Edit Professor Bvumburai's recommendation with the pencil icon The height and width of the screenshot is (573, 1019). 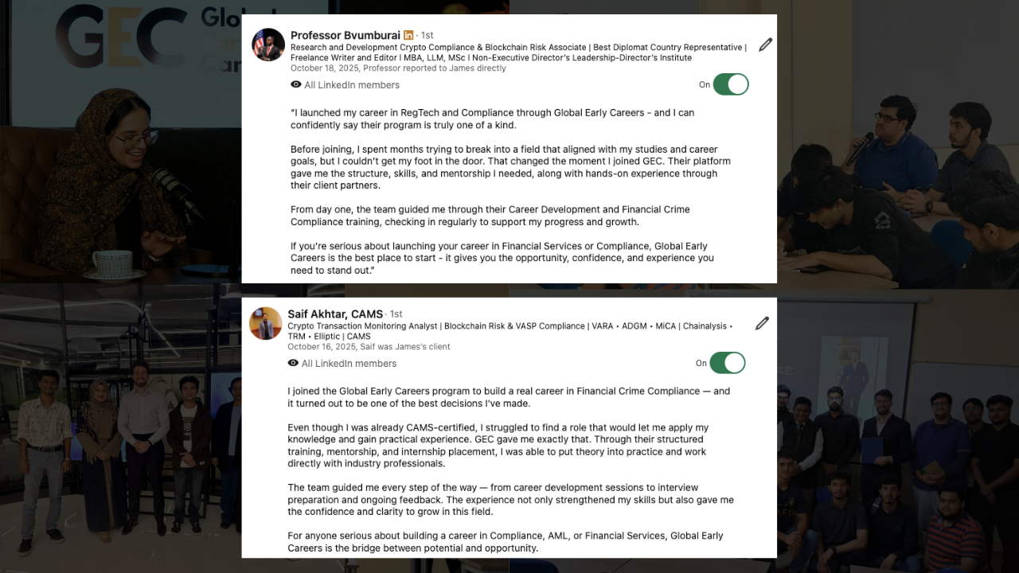click(765, 45)
